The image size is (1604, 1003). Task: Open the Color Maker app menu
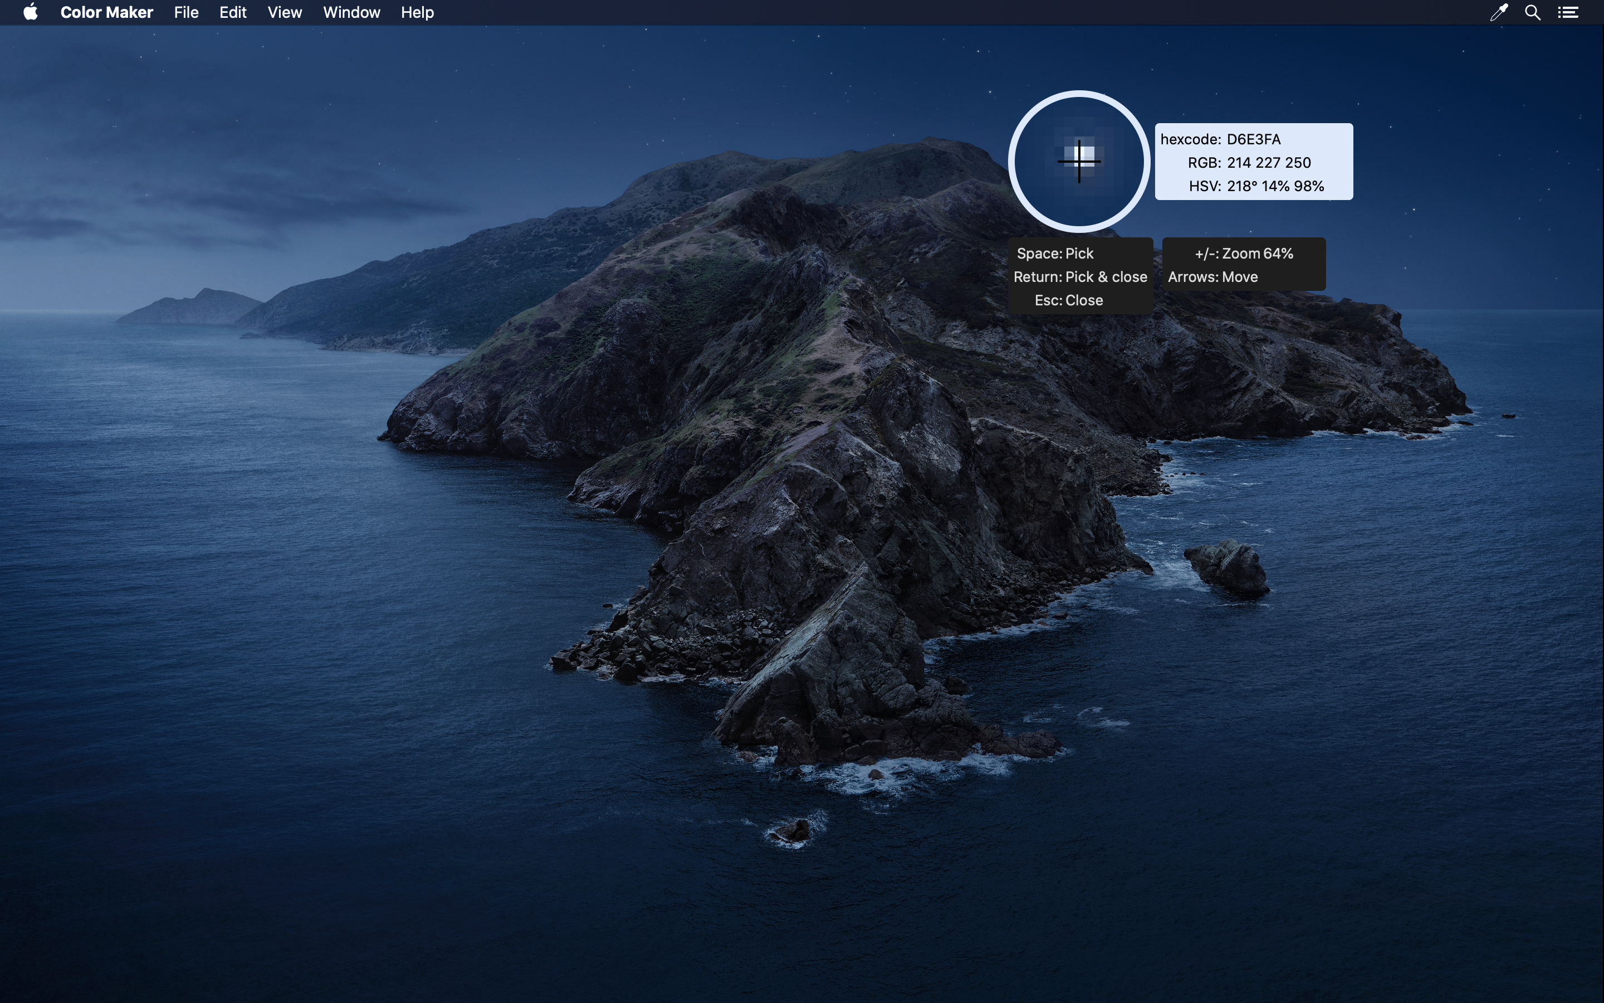[x=107, y=13]
